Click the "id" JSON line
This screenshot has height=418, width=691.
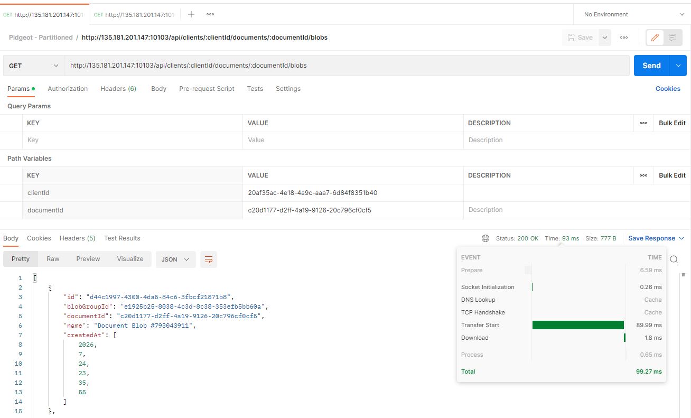(x=148, y=297)
